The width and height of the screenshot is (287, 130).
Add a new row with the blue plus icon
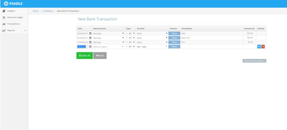click(259, 47)
